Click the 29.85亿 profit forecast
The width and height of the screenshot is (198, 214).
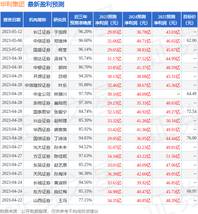(x=114, y=32)
